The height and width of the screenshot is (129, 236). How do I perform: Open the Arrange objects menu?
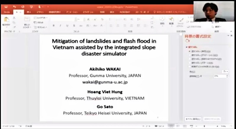(171, 21)
